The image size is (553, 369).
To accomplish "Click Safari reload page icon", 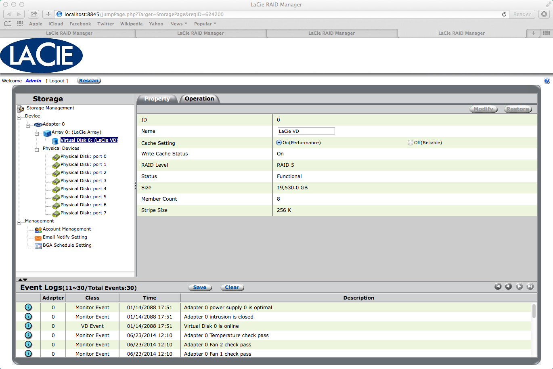I will (x=504, y=14).
